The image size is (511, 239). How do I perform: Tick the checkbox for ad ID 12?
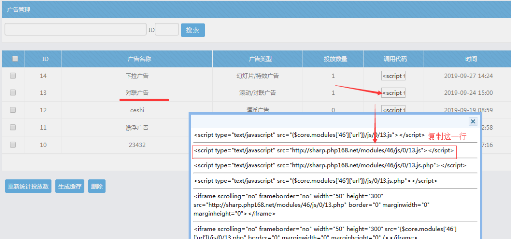tap(13, 110)
